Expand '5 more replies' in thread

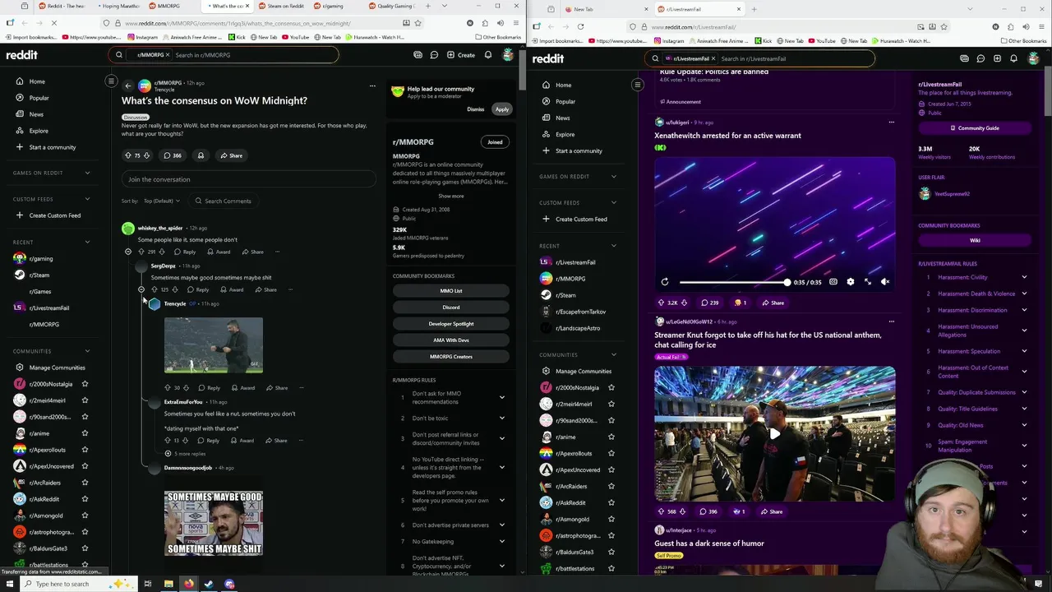[x=186, y=454]
